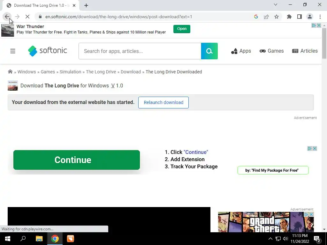Close the Grand Theft Auto ad
Viewport: 327px width, 245px height.
point(311,214)
